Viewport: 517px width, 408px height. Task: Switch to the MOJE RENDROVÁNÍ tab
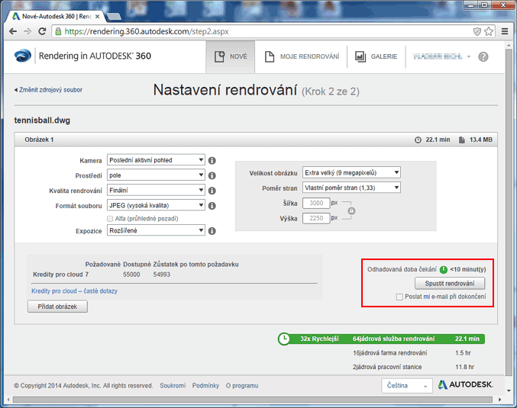point(302,56)
